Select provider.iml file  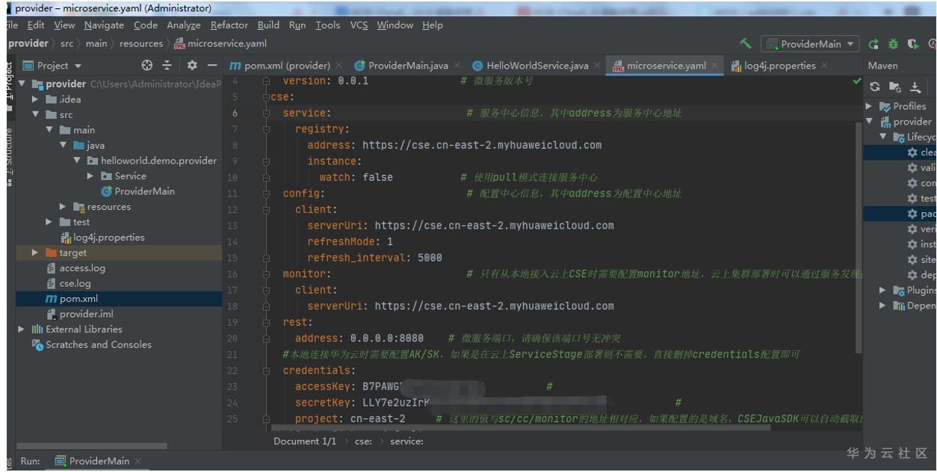click(x=79, y=314)
